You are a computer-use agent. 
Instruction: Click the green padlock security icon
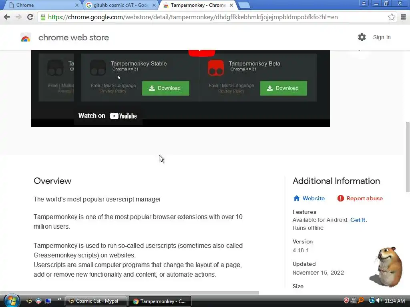tap(43, 17)
